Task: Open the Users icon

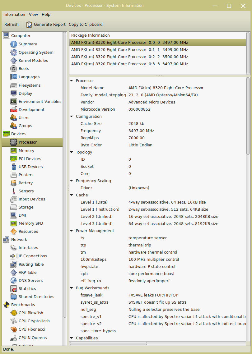Action: point(14,117)
